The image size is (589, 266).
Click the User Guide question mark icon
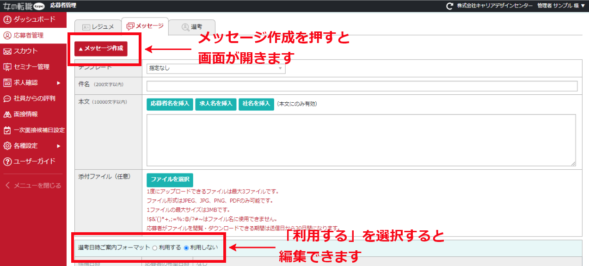tap(7, 161)
